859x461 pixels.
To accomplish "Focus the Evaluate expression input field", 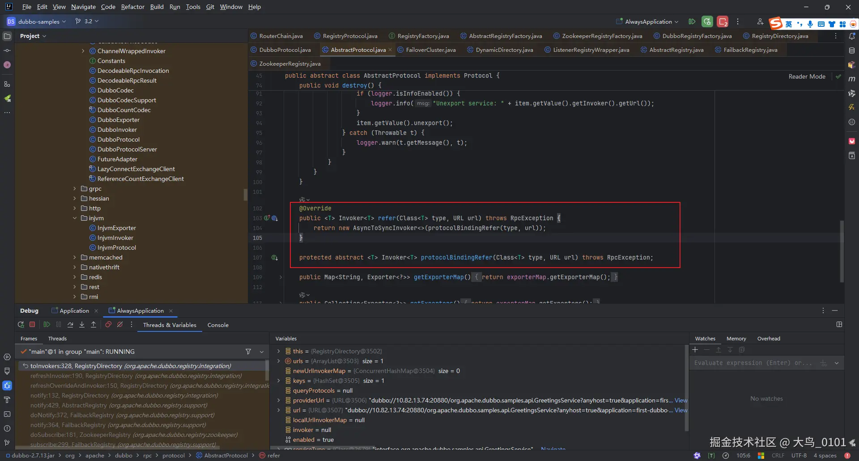I will pos(753,363).
